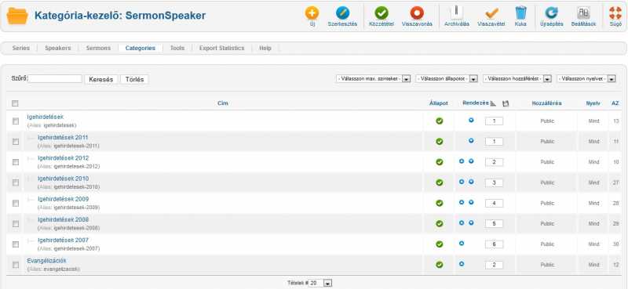Switch to the Categories tab
This screenshot has width=628, height=289.
click(141, 48)
